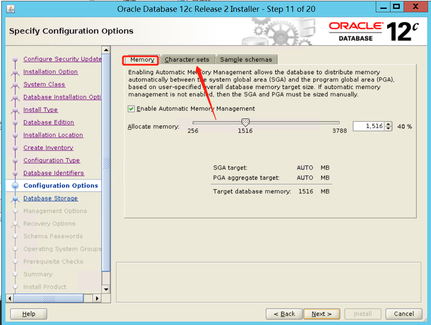The width and height of the screenshot is (431, 325).
Task: Click the 'PGA aggregate target:' label
Action: coord(246,178)
